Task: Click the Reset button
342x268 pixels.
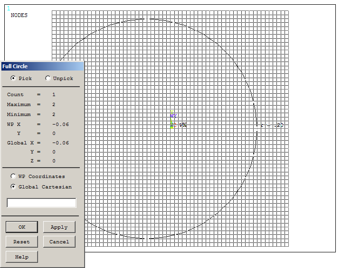Action: point(22,241)
